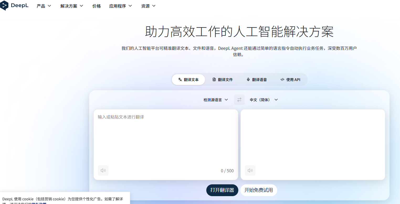Expand the 资源 menu chevron

point(154,6)
